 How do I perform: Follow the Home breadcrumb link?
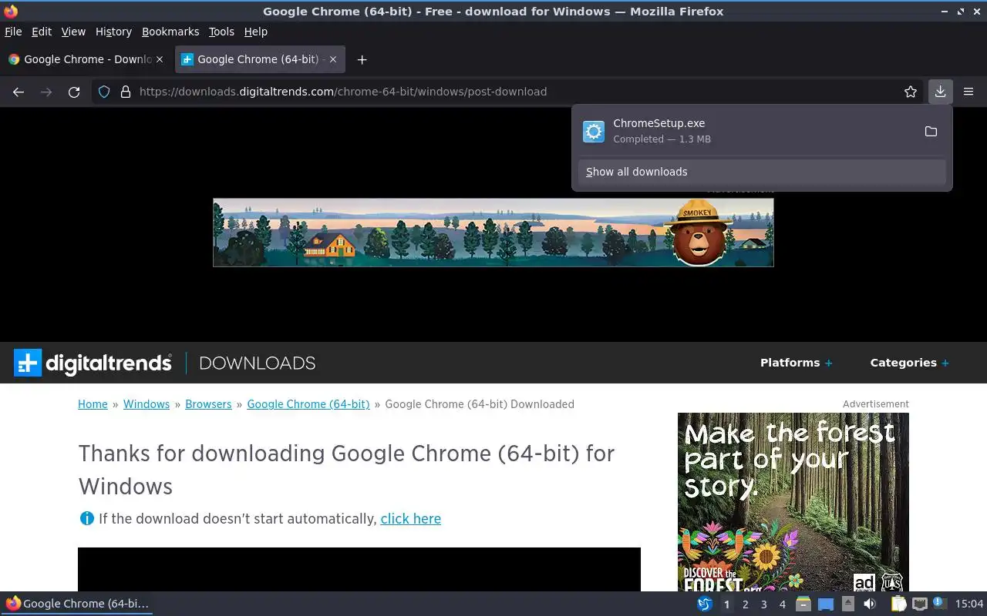[93, 404]
